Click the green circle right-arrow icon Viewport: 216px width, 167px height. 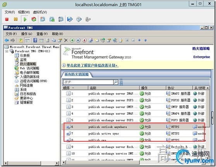click(x=72, y=40)
